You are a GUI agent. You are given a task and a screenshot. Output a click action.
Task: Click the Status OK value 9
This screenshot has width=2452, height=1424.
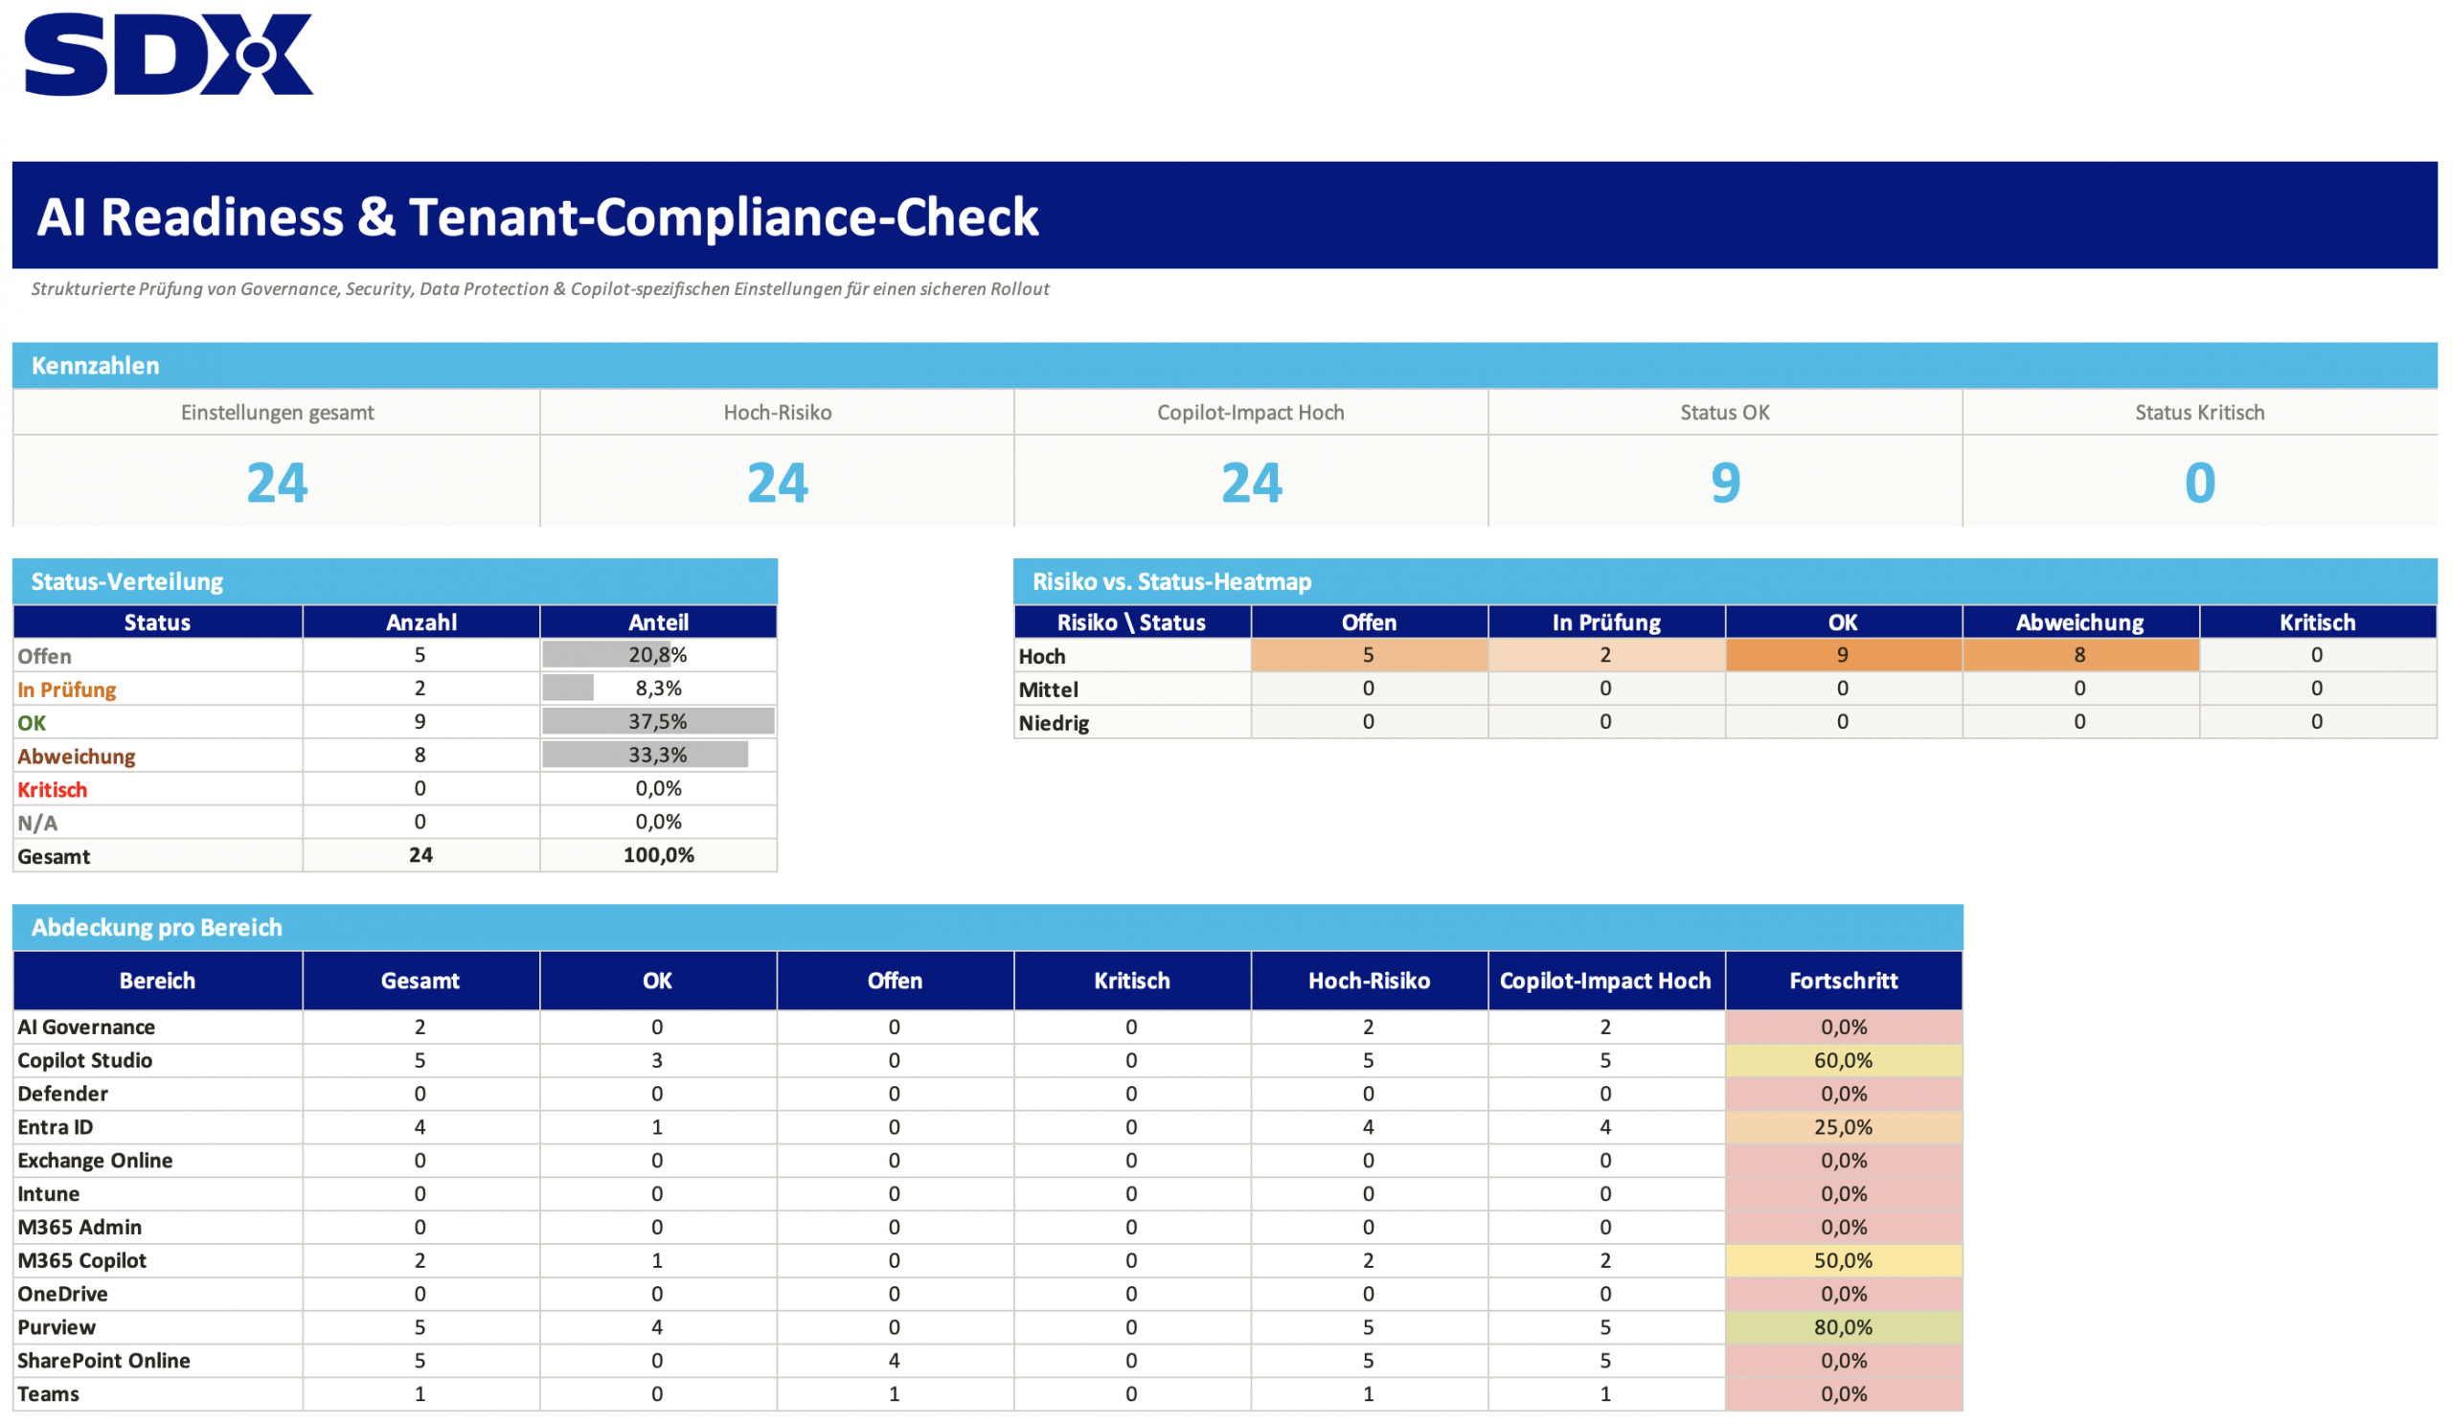[x=1725, y=483]
